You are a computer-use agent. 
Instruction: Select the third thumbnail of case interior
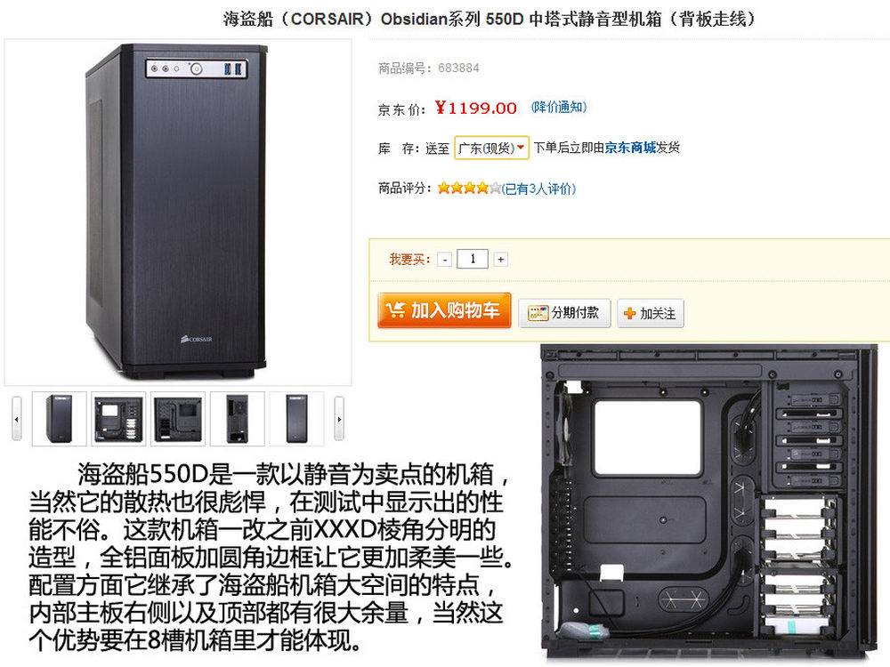pos(178,419)
